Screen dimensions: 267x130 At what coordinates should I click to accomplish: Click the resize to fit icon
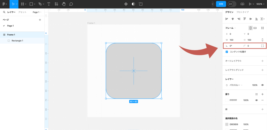pos(262,28)
